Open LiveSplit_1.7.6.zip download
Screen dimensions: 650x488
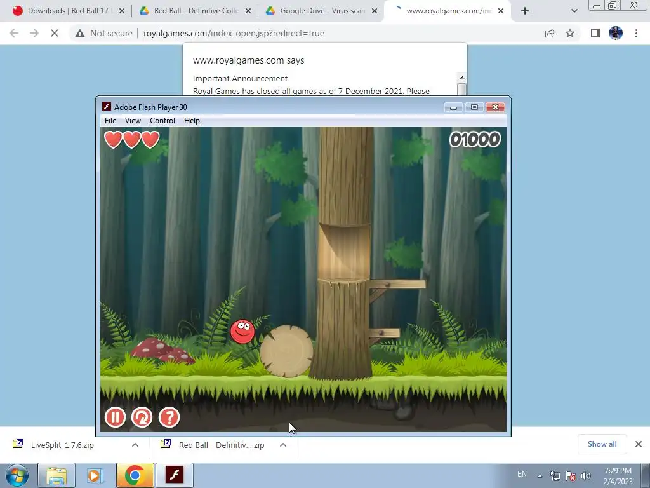click(x=62, y=445)
